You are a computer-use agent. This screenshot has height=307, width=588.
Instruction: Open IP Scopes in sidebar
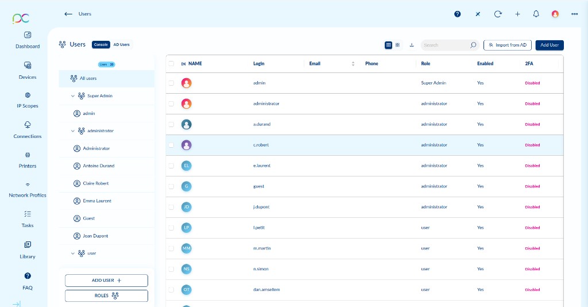click(x=28, y=100)
